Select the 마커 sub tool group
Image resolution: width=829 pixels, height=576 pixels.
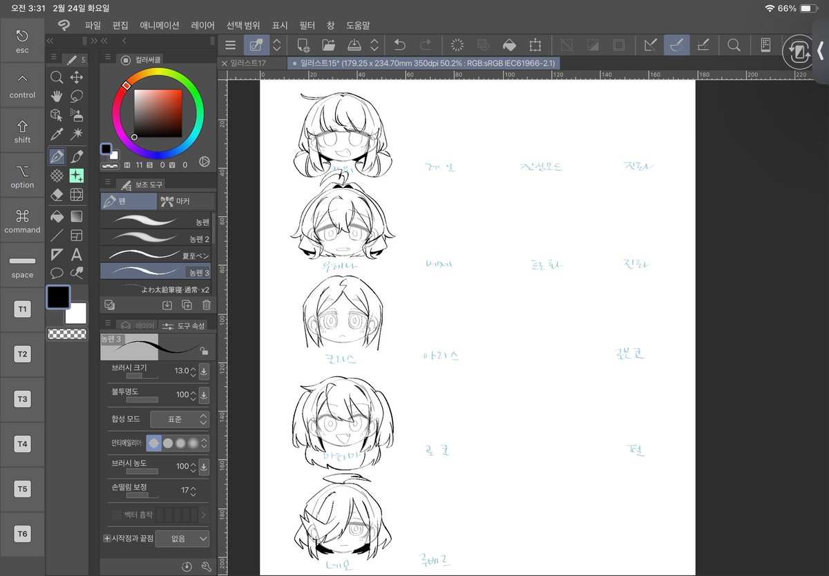(x=185, y=201)
